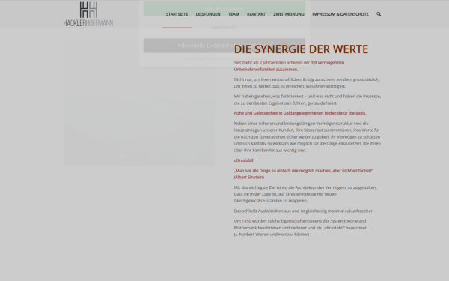Viewport: 449px width, 281px height.
Task: Select Zweitmeinung in the navigation
Action: (289, 14)
